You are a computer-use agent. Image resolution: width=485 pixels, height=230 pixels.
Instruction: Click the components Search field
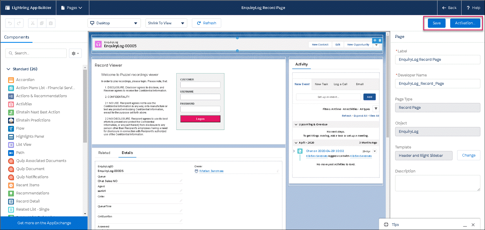[x=36, y=53]
